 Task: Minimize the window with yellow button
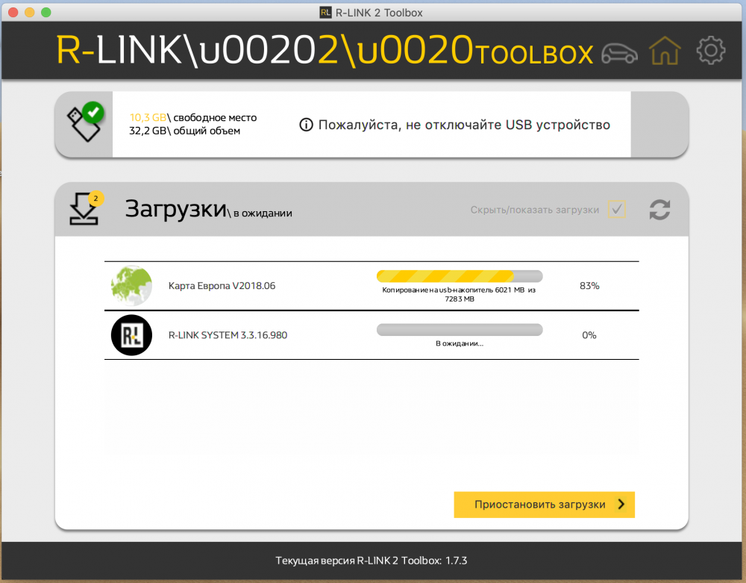point(30,13)
